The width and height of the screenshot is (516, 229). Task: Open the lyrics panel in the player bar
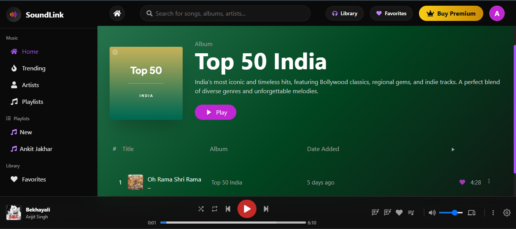(375, 213)
